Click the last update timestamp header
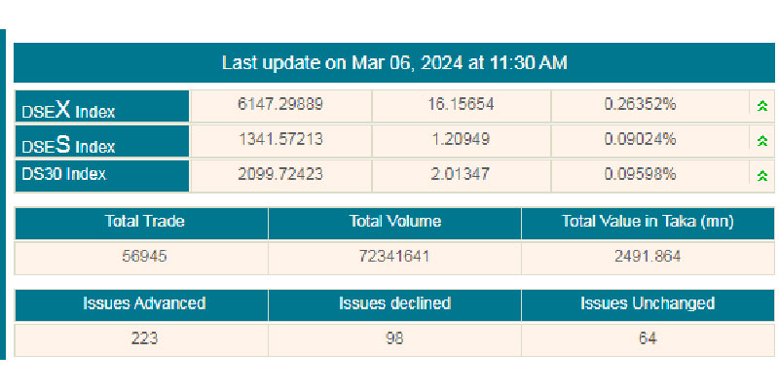Screen dimensions: 779x389 [394, 63]
